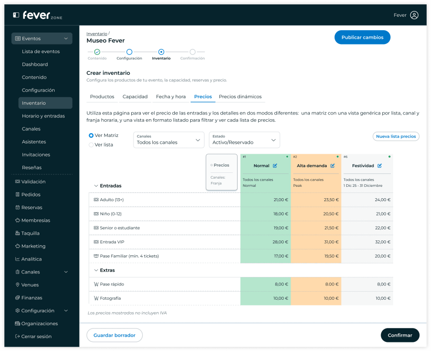Switch to the Capacidad tab

point(135,97)
